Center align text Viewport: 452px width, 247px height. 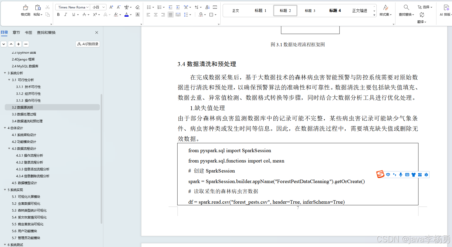point(156,15)
